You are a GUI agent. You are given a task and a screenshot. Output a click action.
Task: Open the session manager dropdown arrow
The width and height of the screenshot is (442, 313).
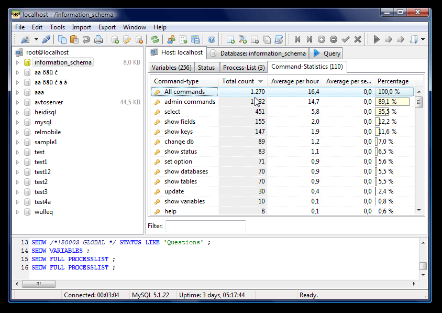(x=36, y=39)
